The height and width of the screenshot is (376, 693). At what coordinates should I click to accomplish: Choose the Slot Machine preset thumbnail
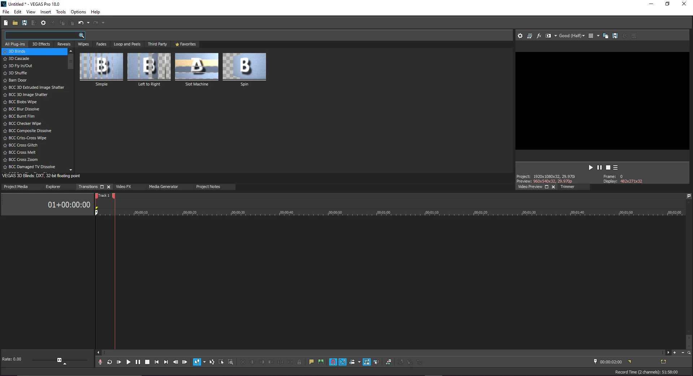tap(197, 66)
